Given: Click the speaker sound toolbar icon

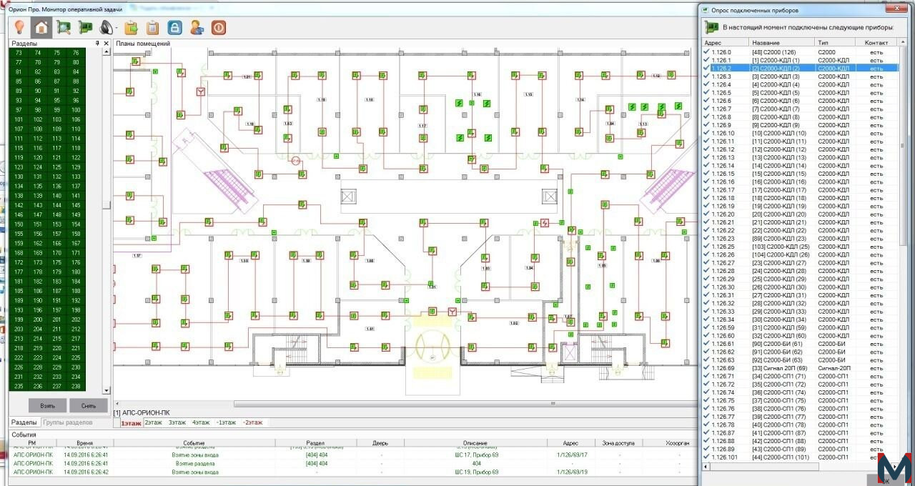Looking at the screenshot, I should click(107, 28).
